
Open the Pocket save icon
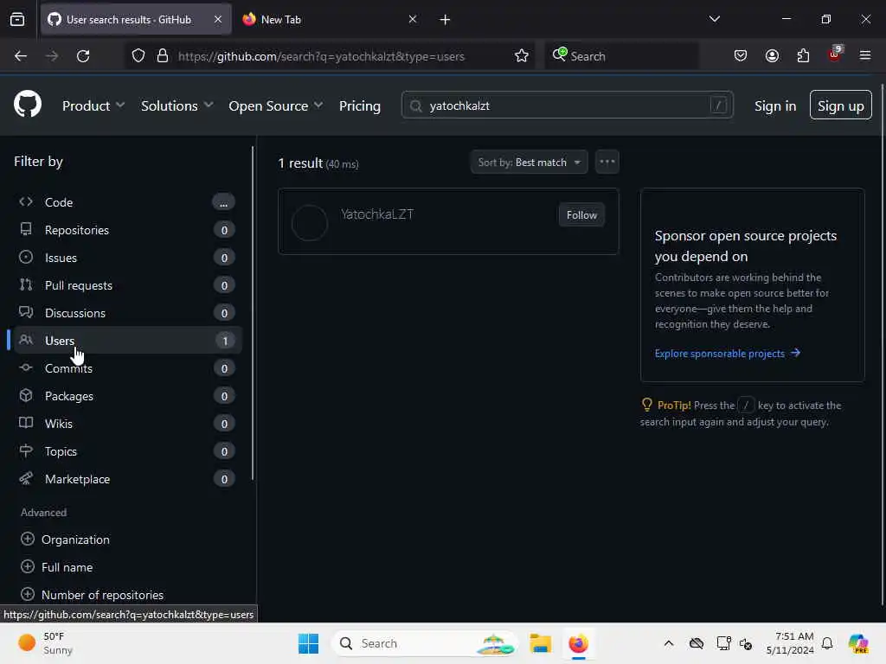741,56
